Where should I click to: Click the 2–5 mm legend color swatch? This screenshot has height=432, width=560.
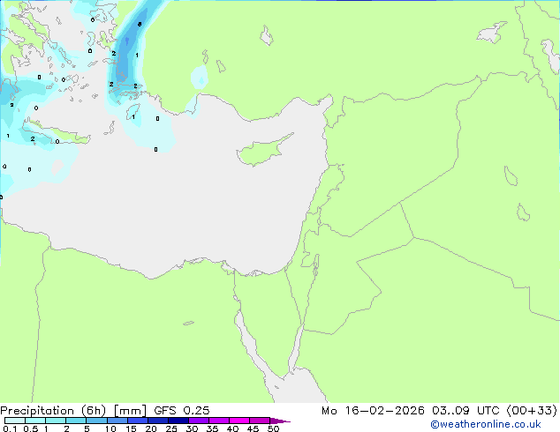76,421
